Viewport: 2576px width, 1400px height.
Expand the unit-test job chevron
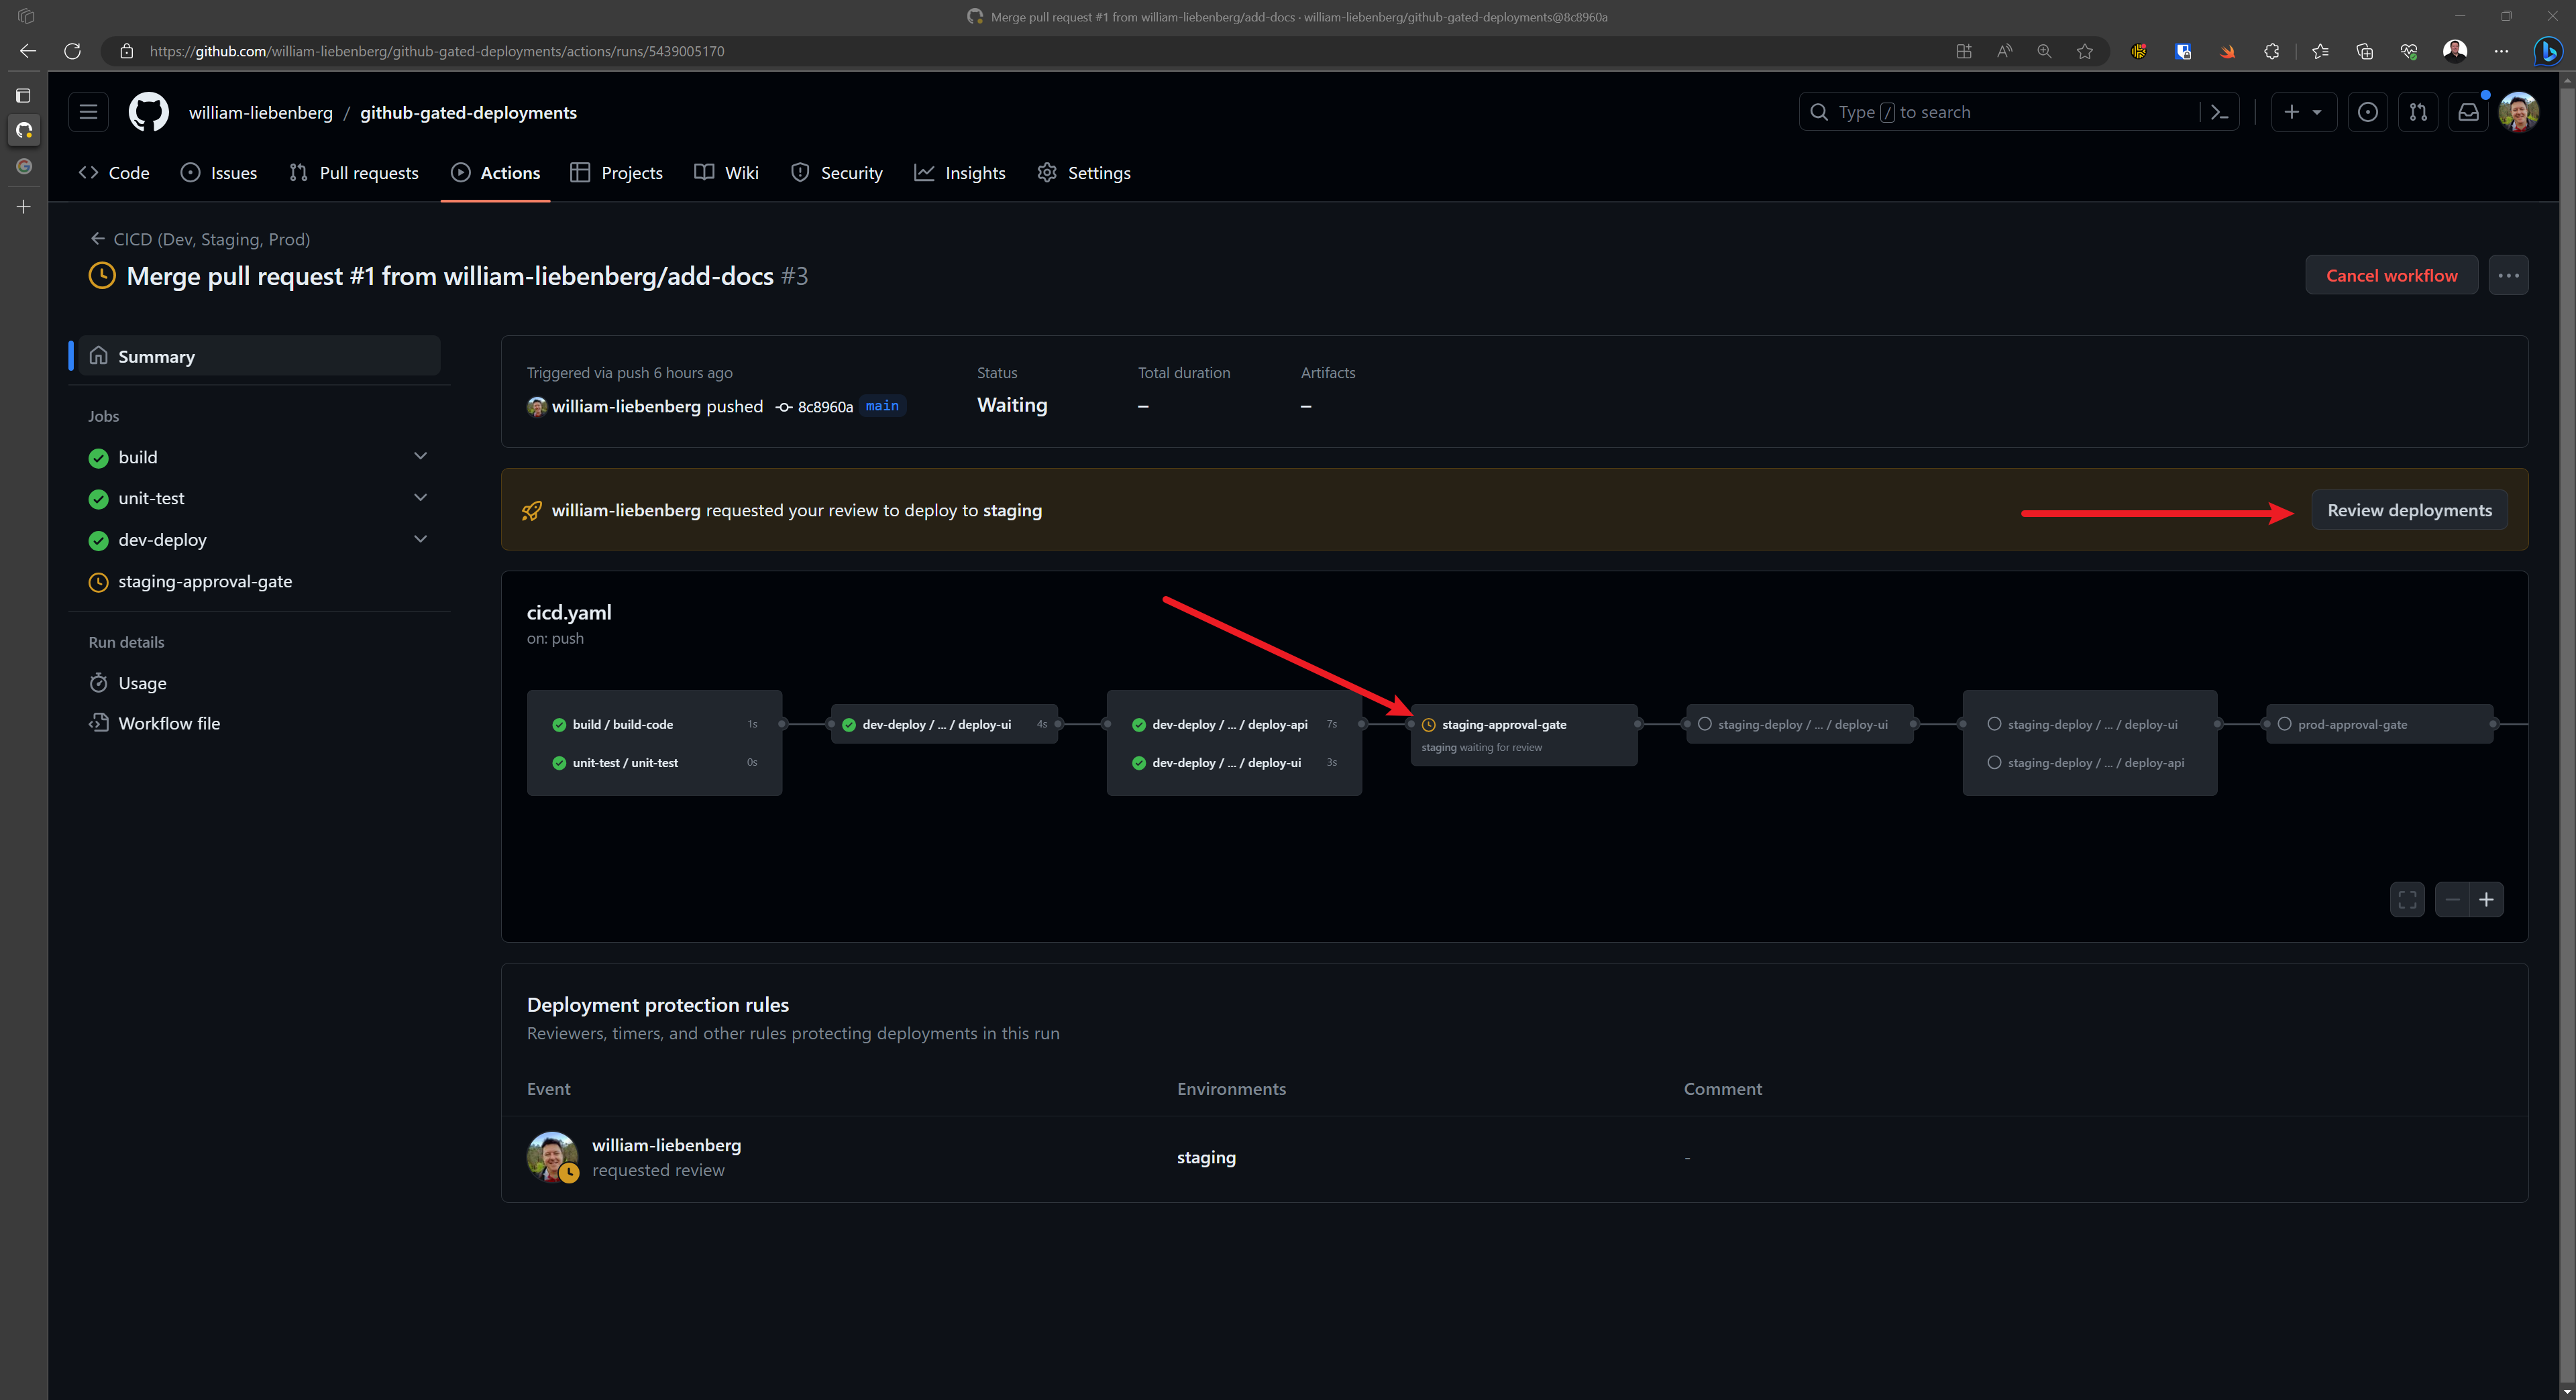pyautogui.click(x=420, y=498)
